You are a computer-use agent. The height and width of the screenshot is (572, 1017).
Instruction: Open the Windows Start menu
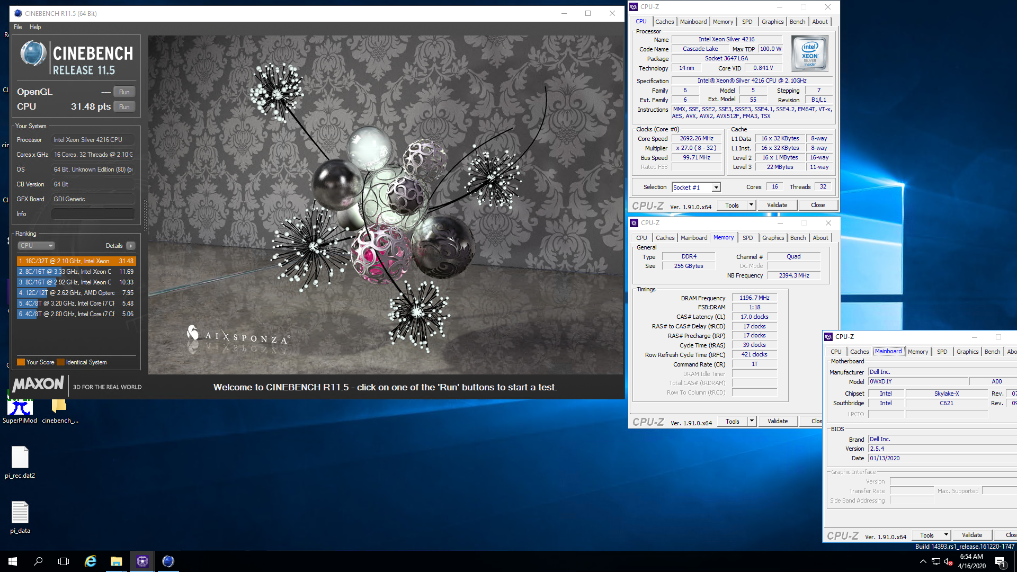pos(13,561)
